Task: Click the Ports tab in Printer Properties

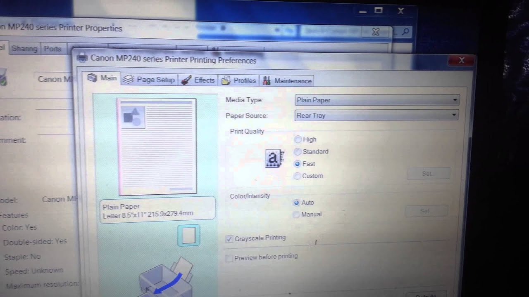Action: [52, 49]
